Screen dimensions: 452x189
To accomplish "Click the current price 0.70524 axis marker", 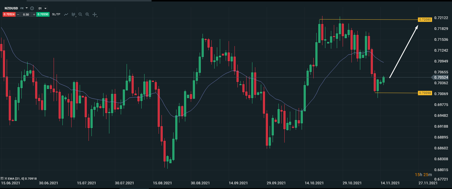I will [x=441, y=77].
